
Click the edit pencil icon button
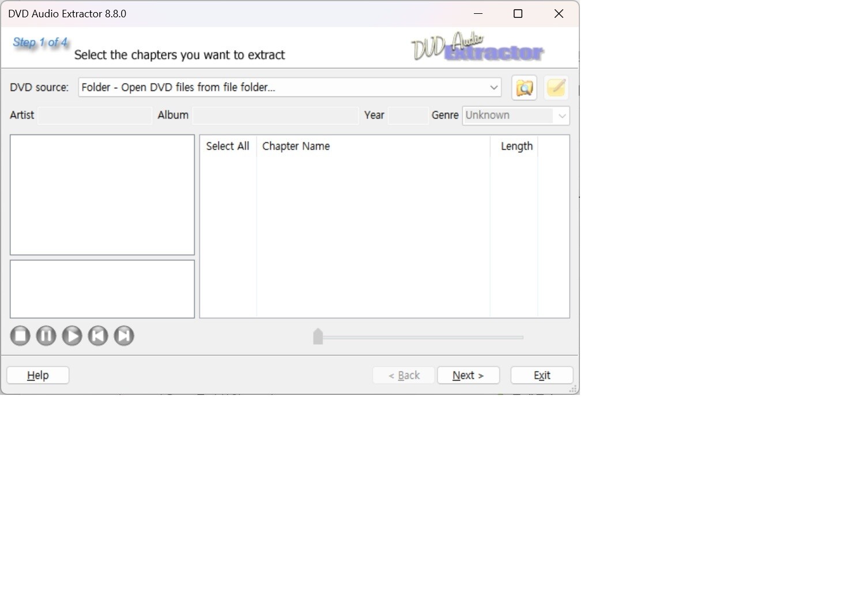tap(556, 88)
